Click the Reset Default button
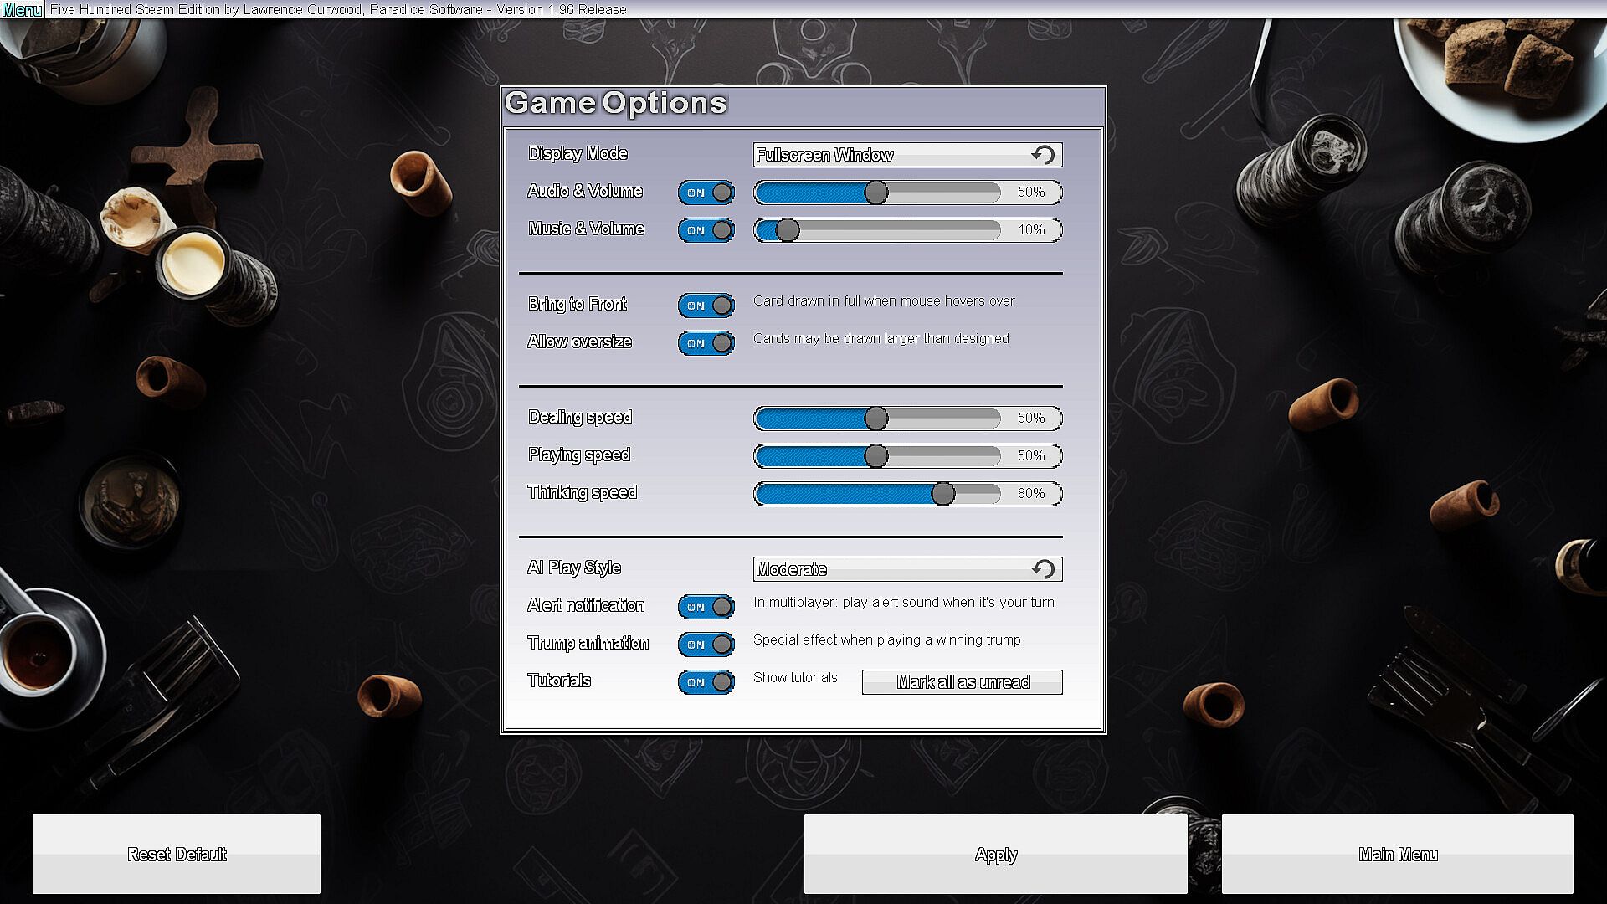This screenshot has height=904, width=1607. click(177, 854)
